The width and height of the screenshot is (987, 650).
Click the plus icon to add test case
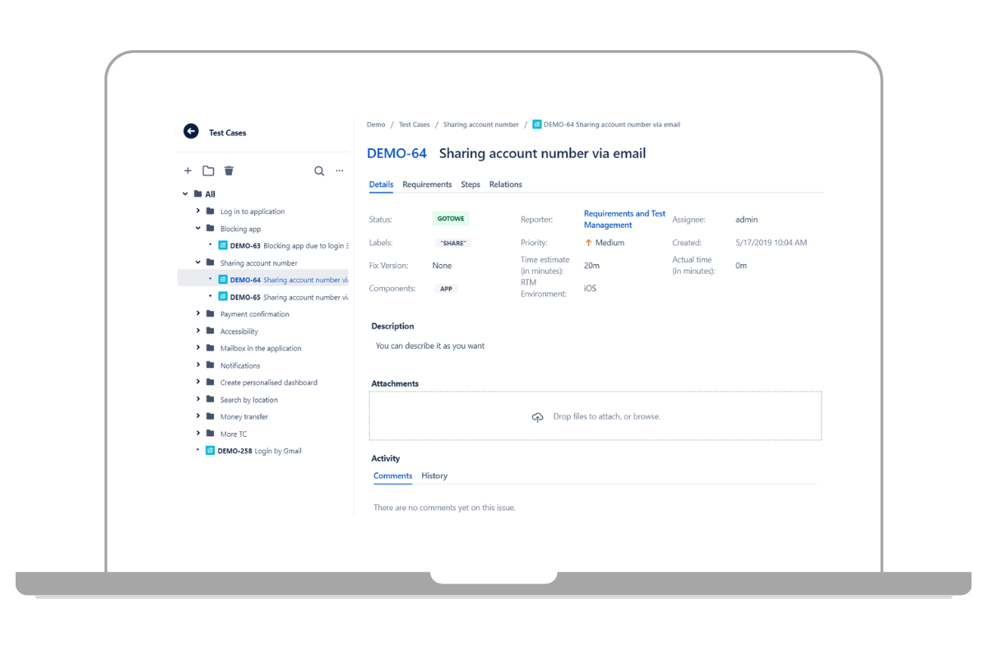coord(188,171)
